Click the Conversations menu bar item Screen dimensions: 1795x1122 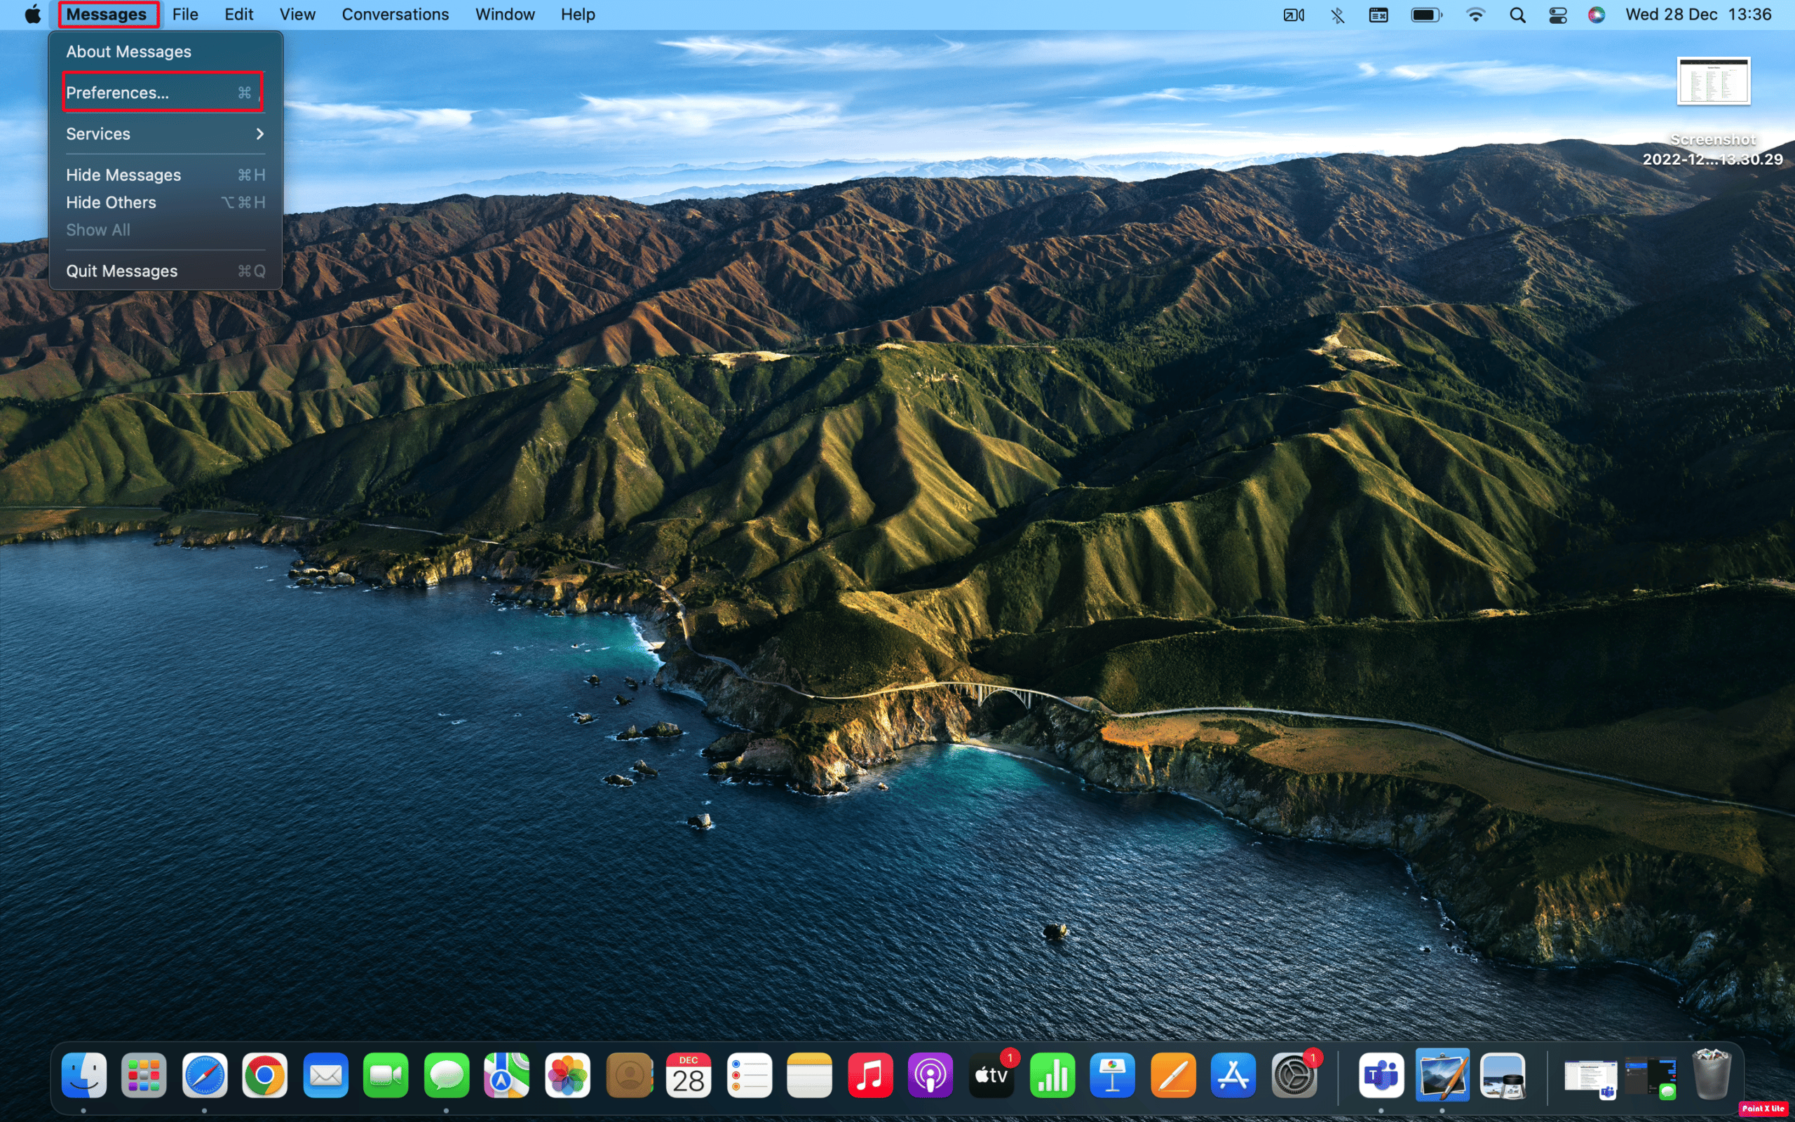394,14
